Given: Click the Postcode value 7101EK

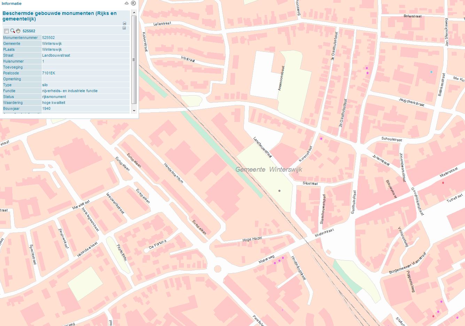Looking at the screenshot, I should point(49,73).
